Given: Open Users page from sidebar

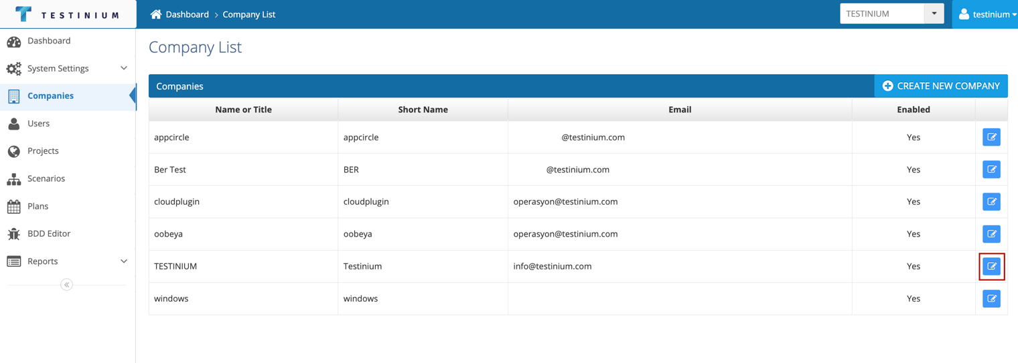Looking at the screenshot, I should pos(68,124).
